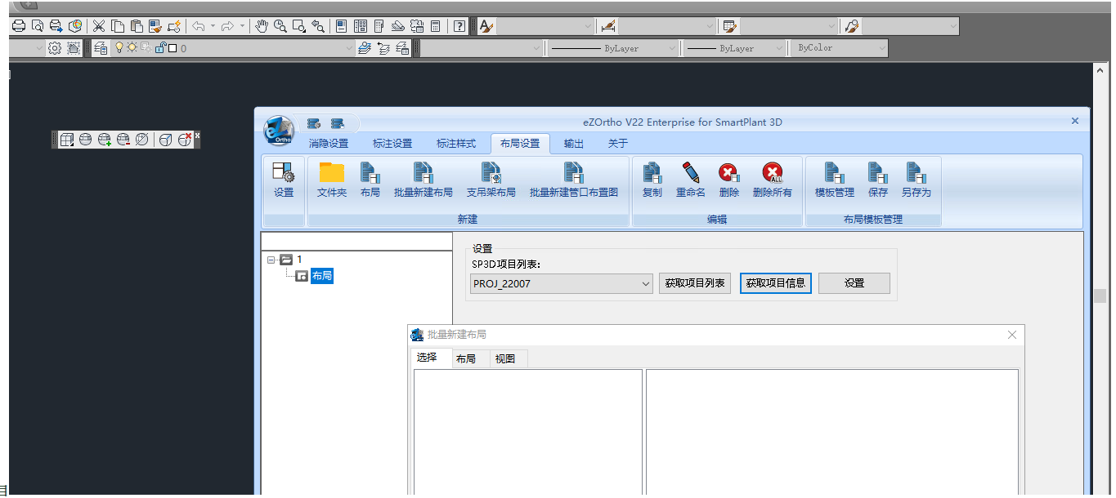Image resolution: width=1116 pixels, height=498 pixels.
Task: Toggle the layer freeze sun icon
Action: coord(131,48)
